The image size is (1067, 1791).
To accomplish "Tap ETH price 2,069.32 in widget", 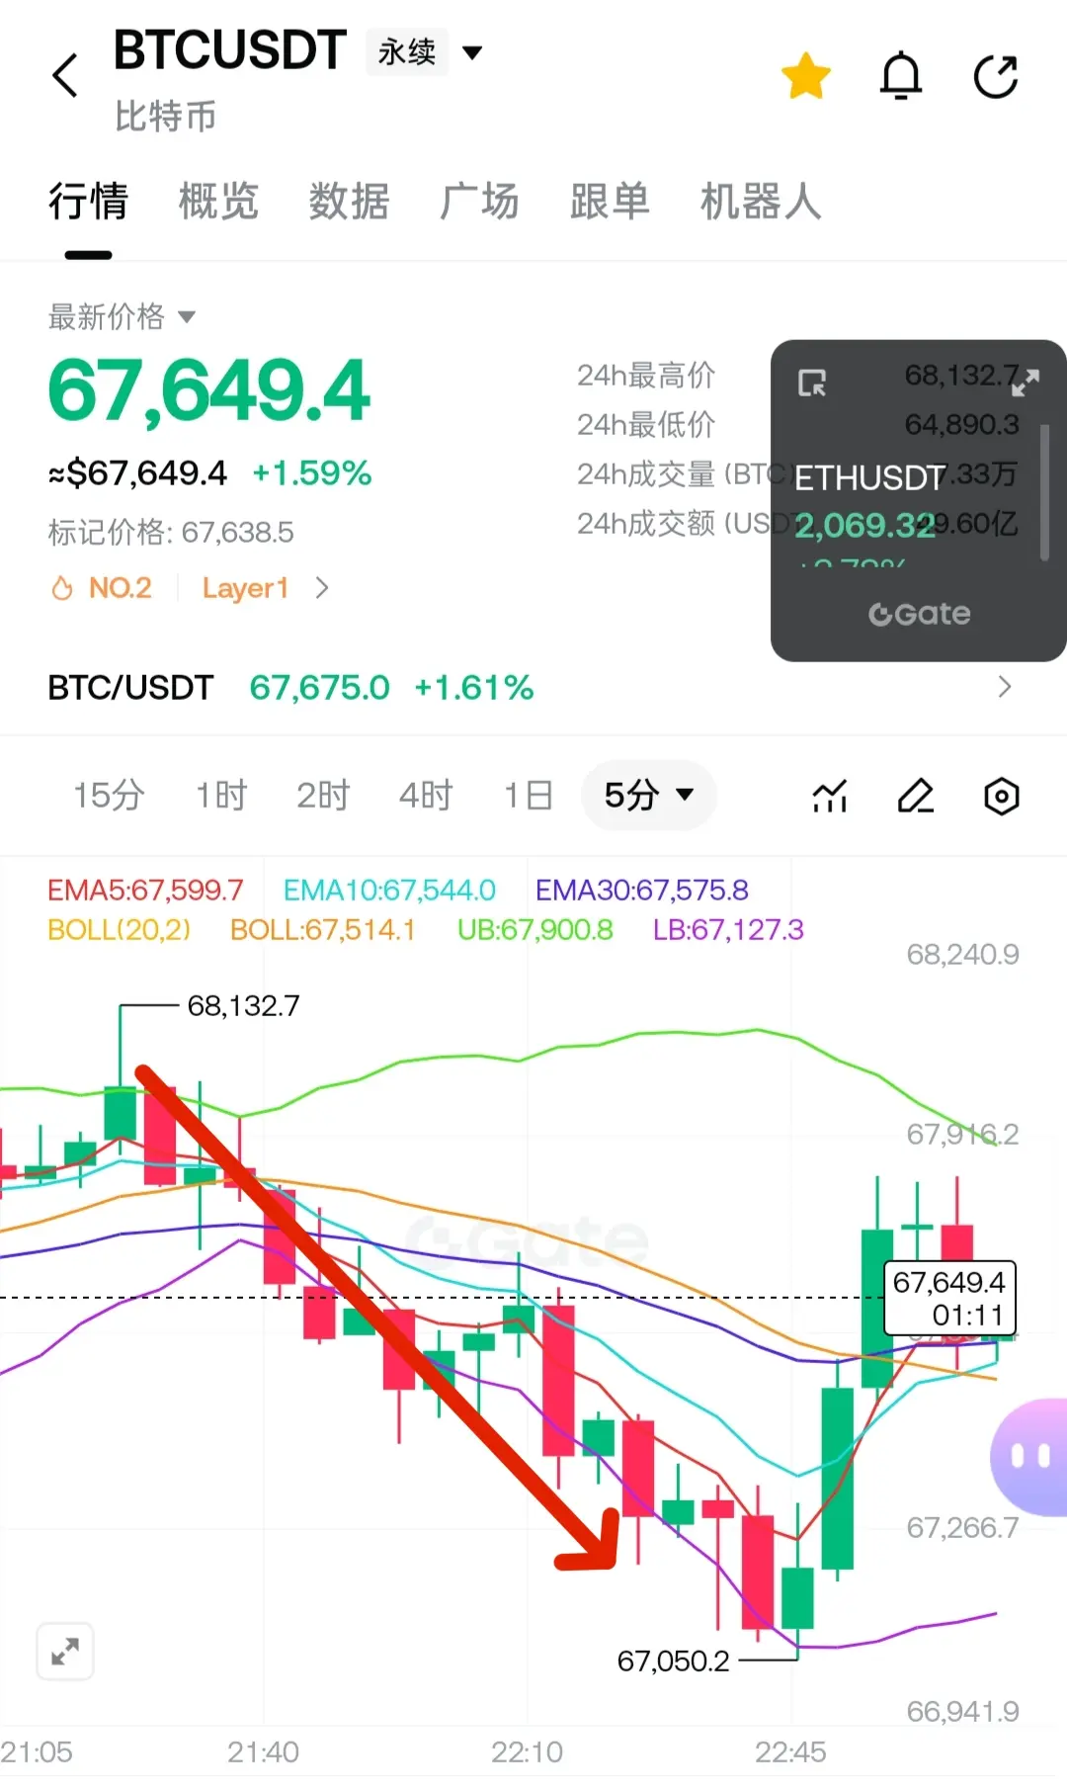I will pos(864,526).
